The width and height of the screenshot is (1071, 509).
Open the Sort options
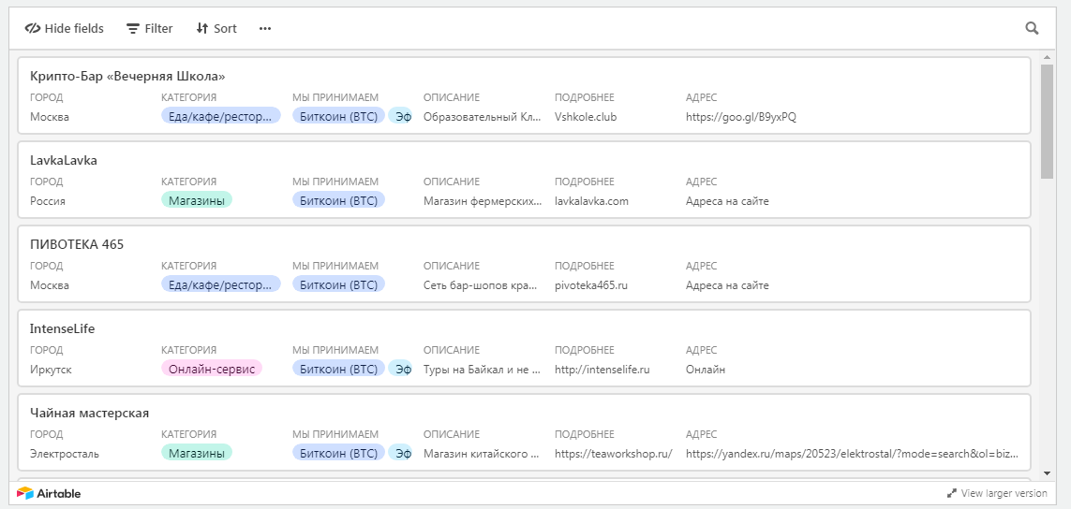[x=216, y=29]
